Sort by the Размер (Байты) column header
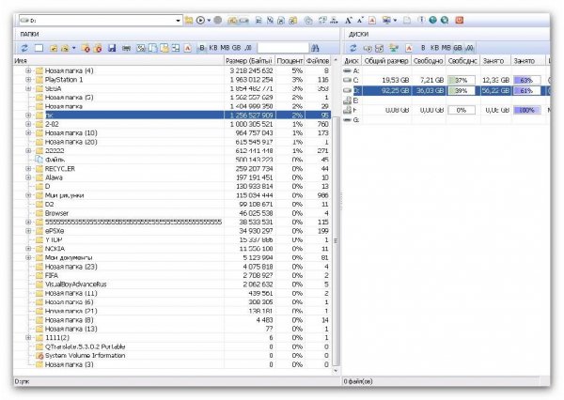The width and height of the screenshot is (564, 400). pyautogui.click(x=249, y=61)
